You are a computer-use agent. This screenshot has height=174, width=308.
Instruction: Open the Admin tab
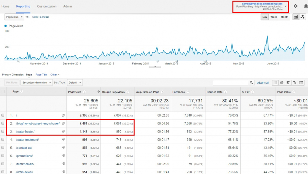coord(67,6)
